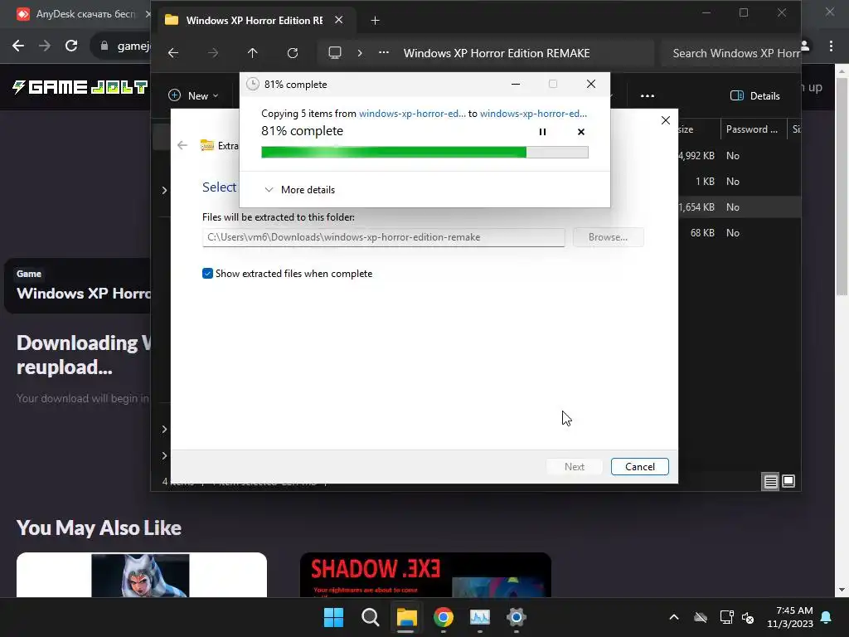
Task: Open File Explorer from the taskbar
Action: tap(406, 617)
